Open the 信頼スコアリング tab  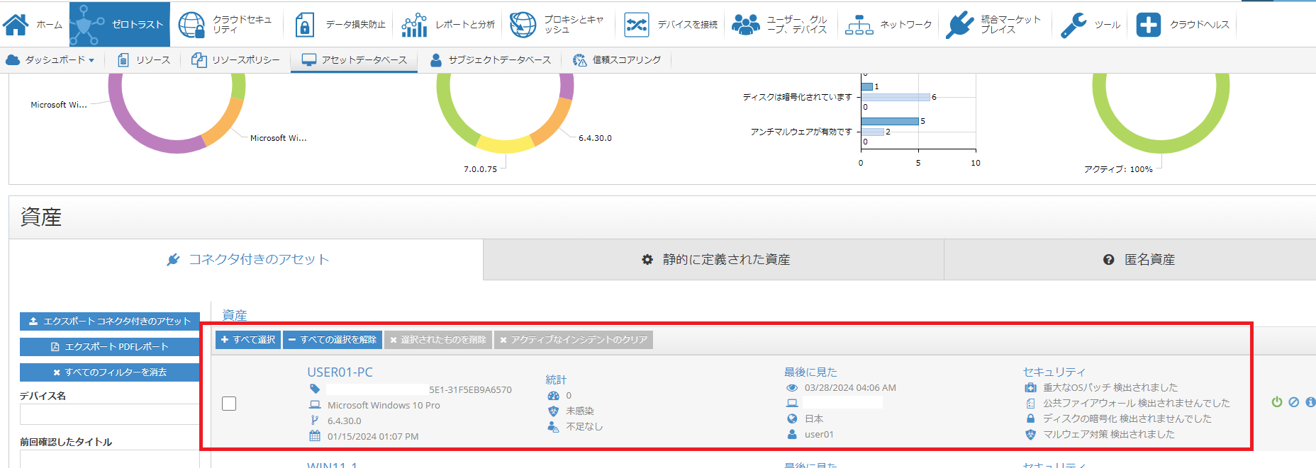pyautogui.click(x=617, y=60)
